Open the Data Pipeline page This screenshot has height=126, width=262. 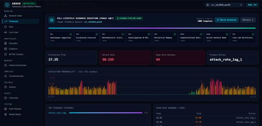pos(20,109)
